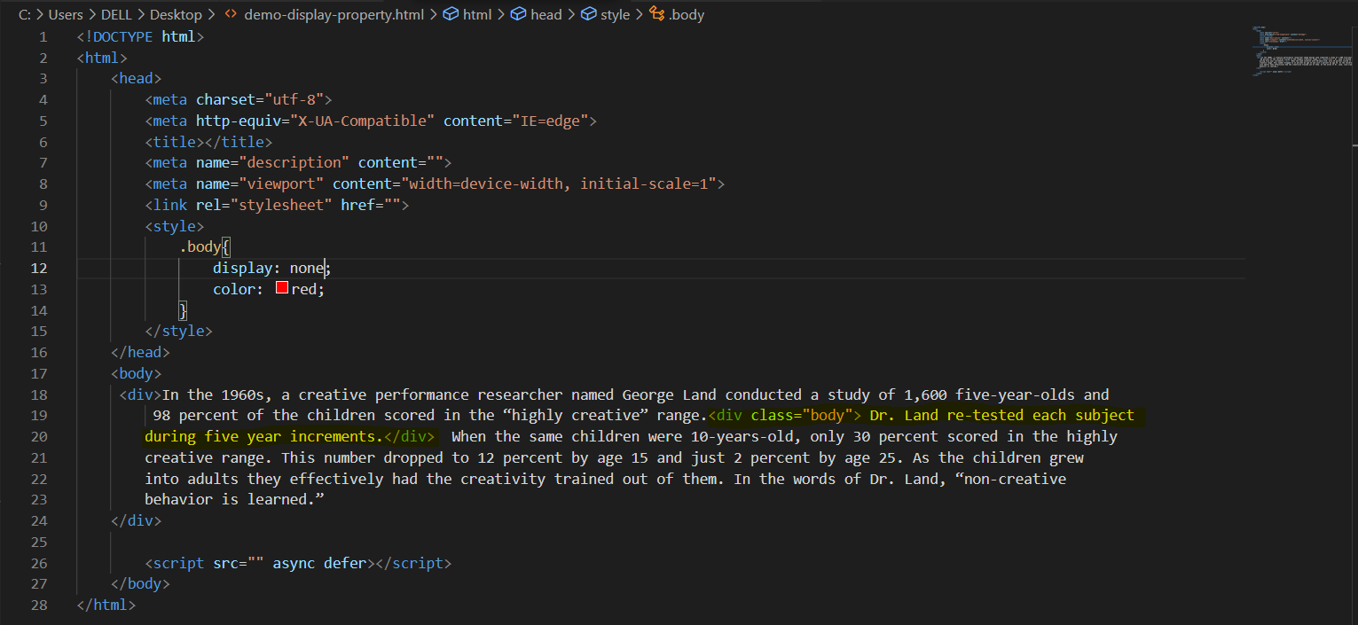Click line number 12 in the gutter

[x=38, y=268]
